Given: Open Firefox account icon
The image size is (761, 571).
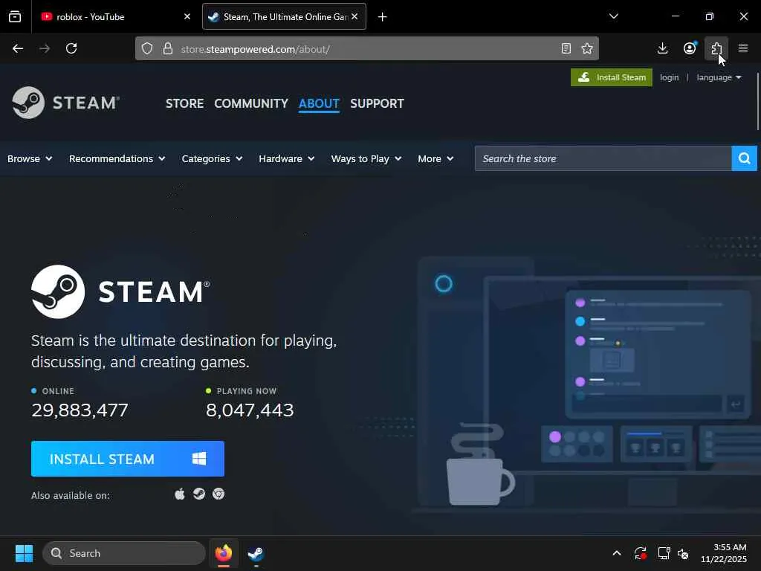Looking at the screenshot, I should [690, 48].
